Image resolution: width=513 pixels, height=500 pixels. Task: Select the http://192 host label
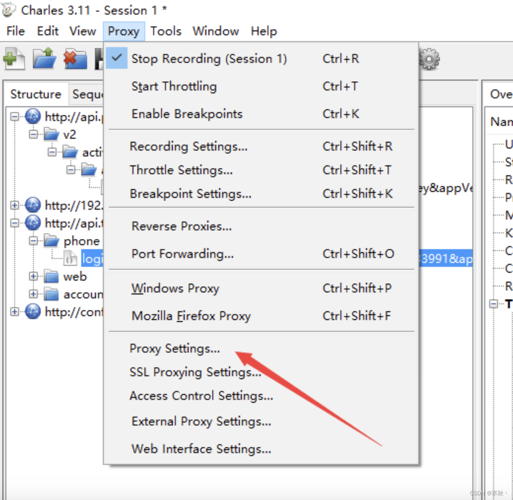[74, 205]
